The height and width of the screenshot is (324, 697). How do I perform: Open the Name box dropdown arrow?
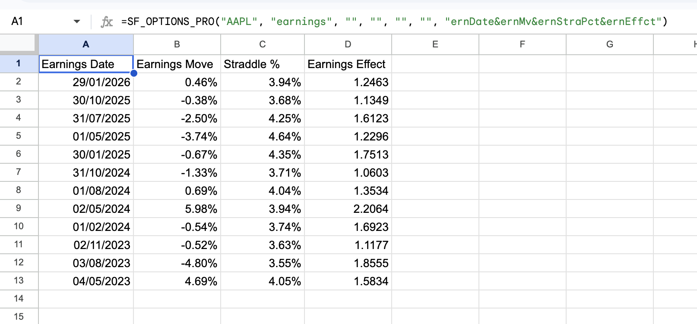point(77,22)
